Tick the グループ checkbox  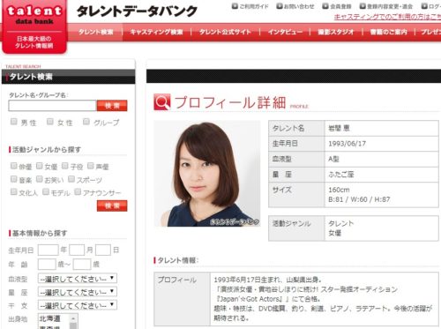point(86,122)
